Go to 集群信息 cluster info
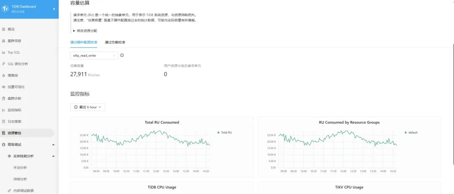454x194 pixels. [x=14, y=41]
